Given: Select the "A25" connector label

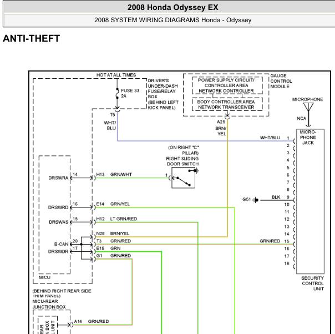Looking at the screenshot, I should click(221, 122).
